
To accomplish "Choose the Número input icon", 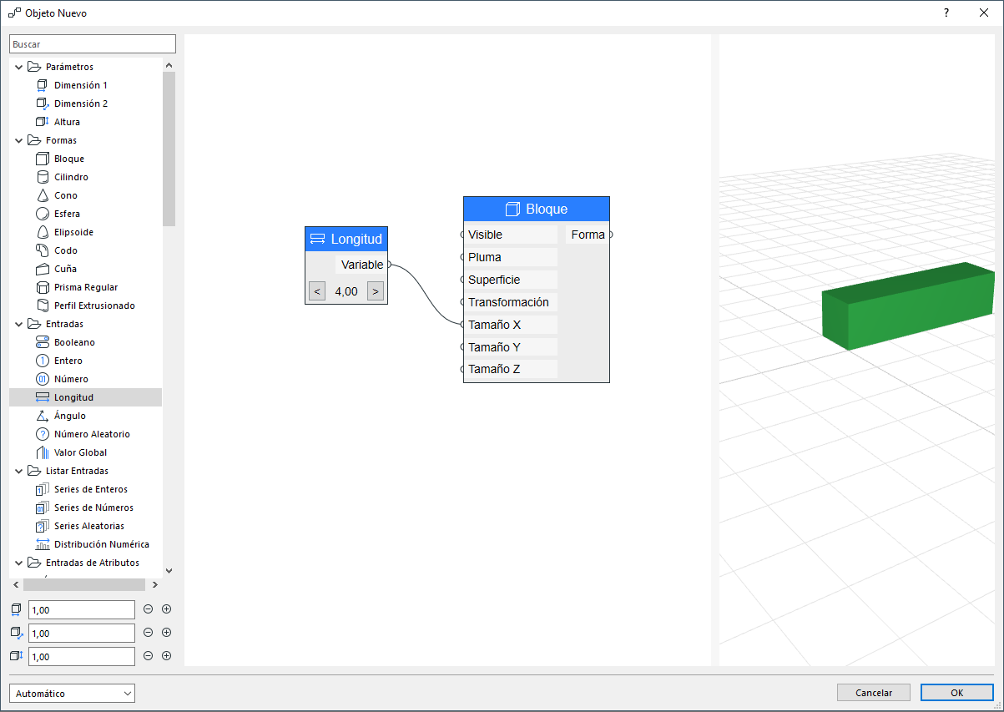I will click(43, 379).
